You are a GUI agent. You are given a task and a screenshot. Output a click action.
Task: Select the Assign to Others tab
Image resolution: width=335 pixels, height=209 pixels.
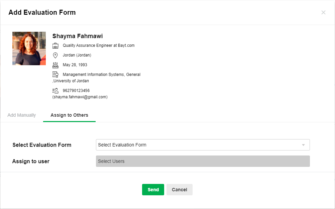click(x=69, y=115)
